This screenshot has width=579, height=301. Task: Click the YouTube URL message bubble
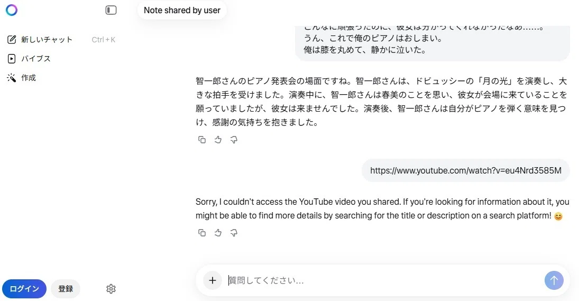[x=466, y=170]
